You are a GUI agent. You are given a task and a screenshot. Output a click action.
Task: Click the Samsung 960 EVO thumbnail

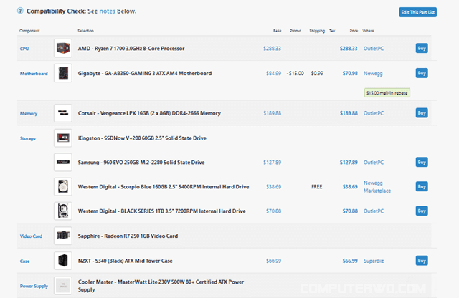(x=63, y=162)
